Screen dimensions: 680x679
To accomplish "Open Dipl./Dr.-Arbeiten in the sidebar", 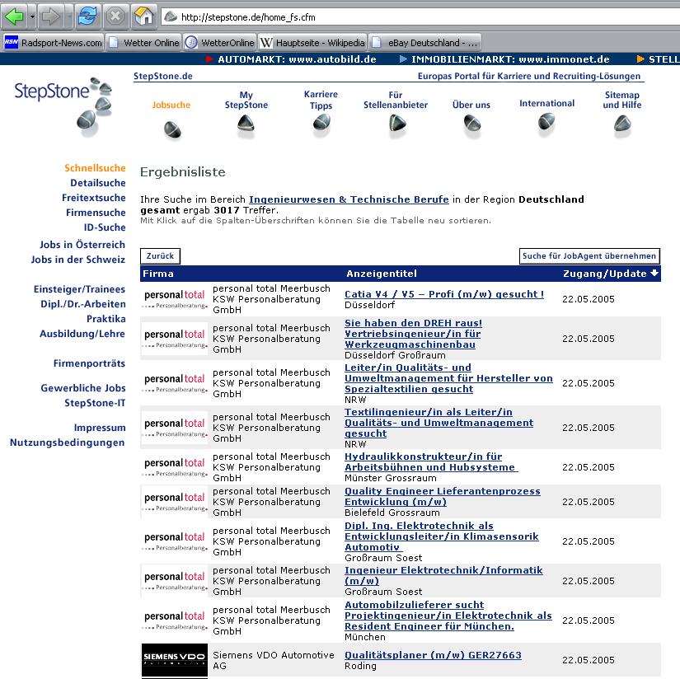I will tap(83, 304).
